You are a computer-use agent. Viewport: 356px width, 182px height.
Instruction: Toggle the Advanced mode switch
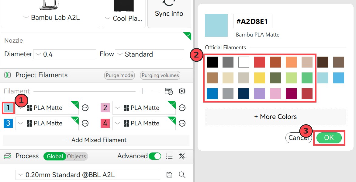click(x=155, y=156)
